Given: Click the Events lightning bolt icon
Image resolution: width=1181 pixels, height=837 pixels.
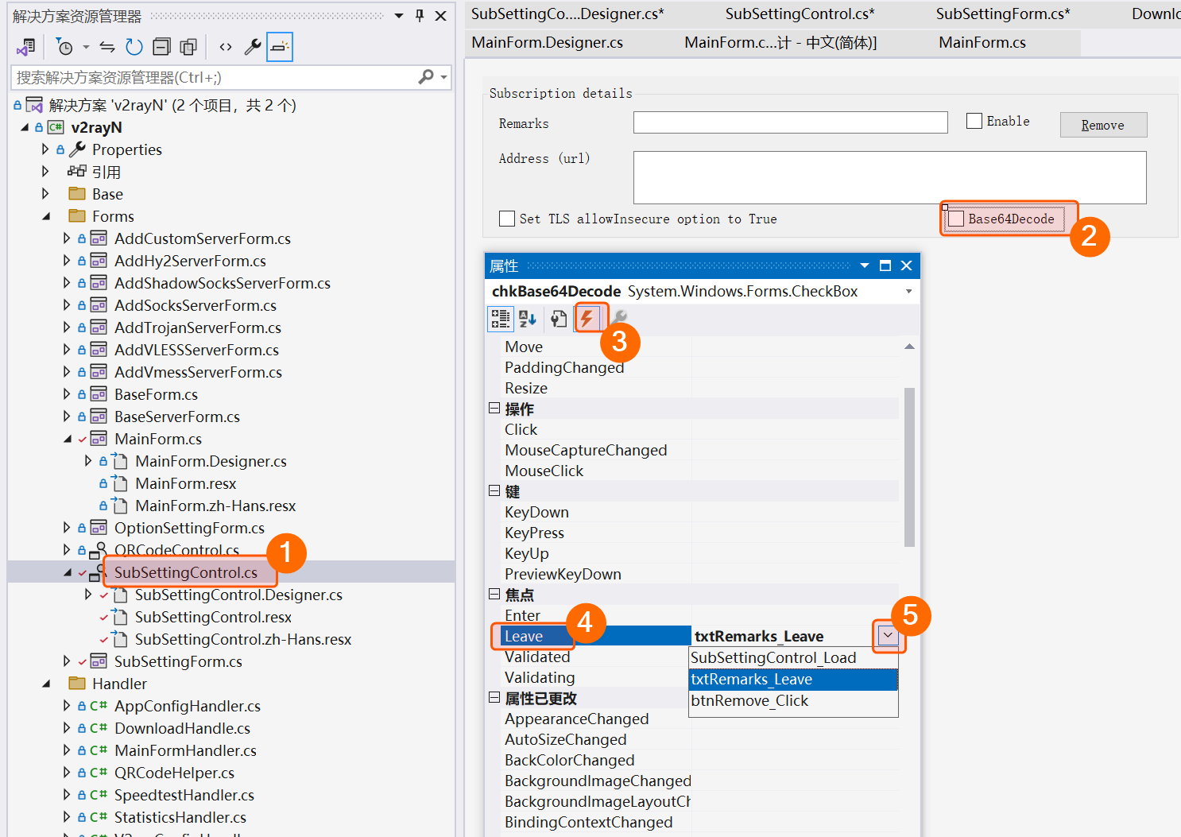Looking at the screenshot, I should (x=587, y=319).
